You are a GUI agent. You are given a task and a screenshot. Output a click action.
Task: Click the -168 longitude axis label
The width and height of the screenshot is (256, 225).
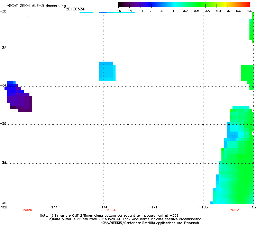[x=203, y=207]
